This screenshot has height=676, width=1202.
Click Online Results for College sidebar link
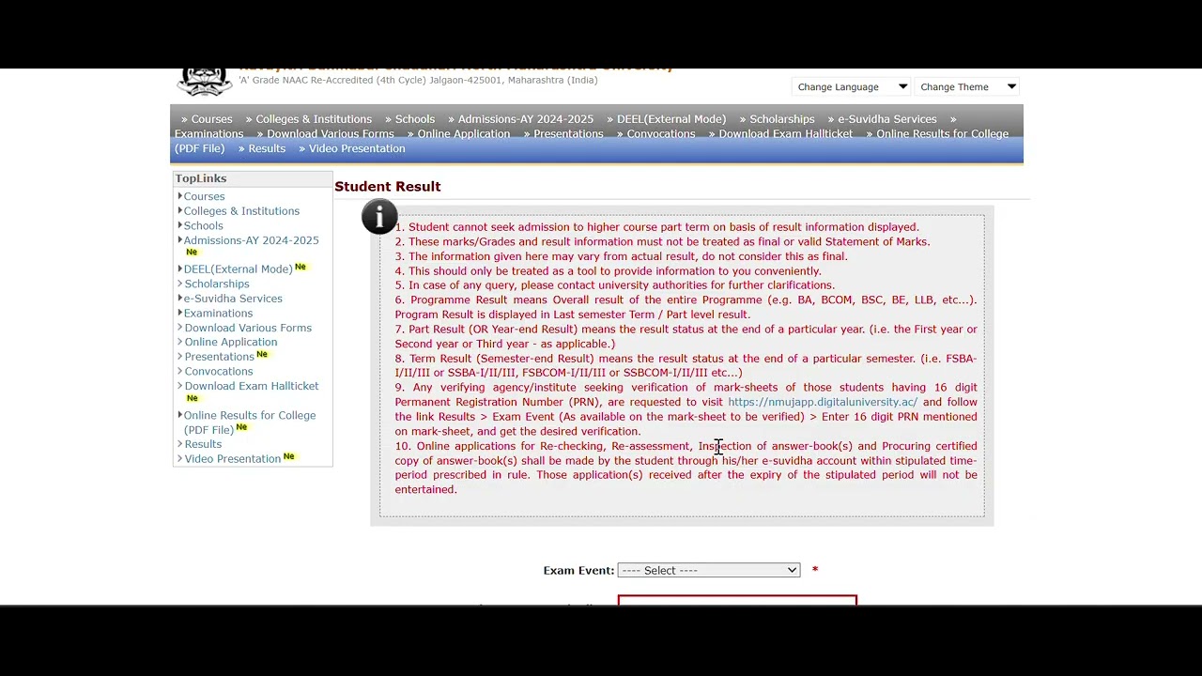click(249, 422)
